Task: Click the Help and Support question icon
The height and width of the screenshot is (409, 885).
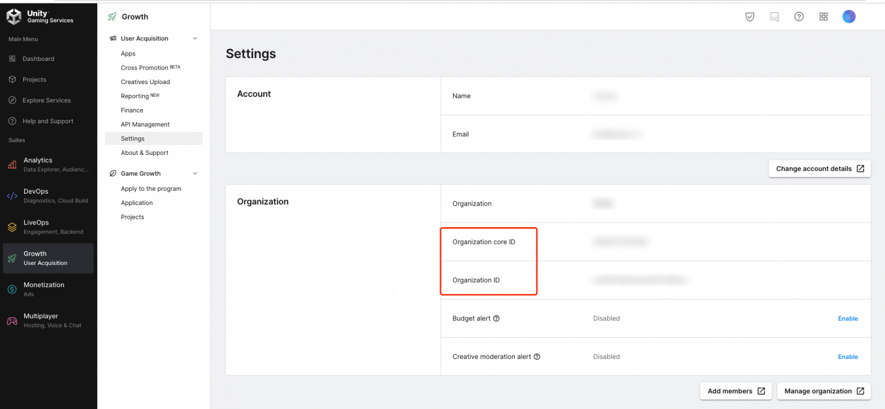Action: 12,121
